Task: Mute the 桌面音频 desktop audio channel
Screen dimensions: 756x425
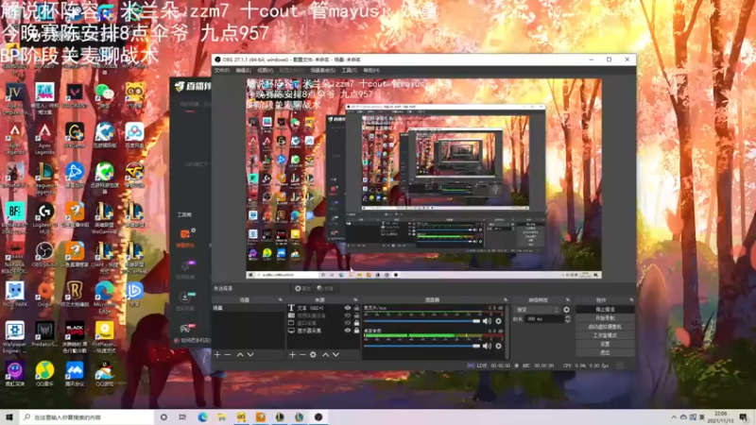Action: [487, 346]
